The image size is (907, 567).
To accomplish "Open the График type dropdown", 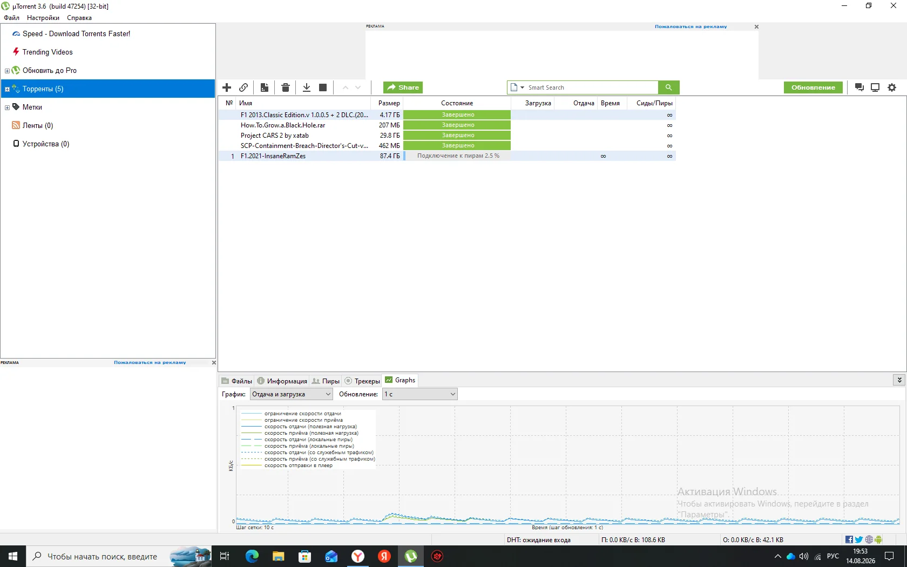I will (x=291, y=394).
